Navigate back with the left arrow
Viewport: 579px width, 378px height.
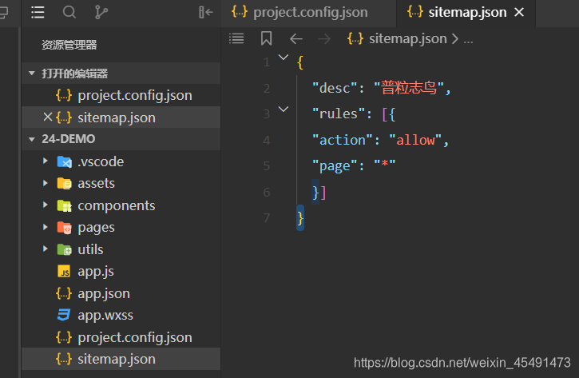pyautogui.click(x=296, y=38)
